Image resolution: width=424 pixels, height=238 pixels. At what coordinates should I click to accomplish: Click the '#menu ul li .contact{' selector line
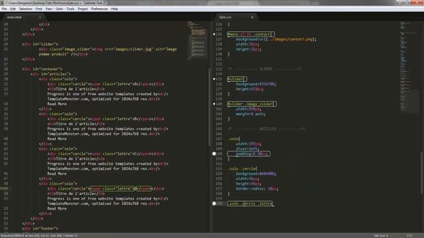click(251, 34)
